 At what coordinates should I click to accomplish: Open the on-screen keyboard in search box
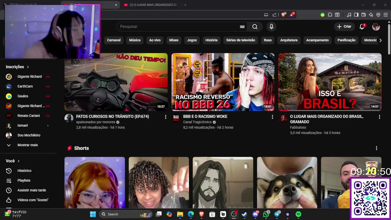242,27
